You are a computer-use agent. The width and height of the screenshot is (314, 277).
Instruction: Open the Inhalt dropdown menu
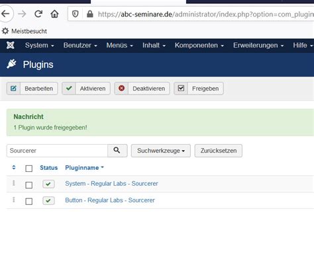154,46
